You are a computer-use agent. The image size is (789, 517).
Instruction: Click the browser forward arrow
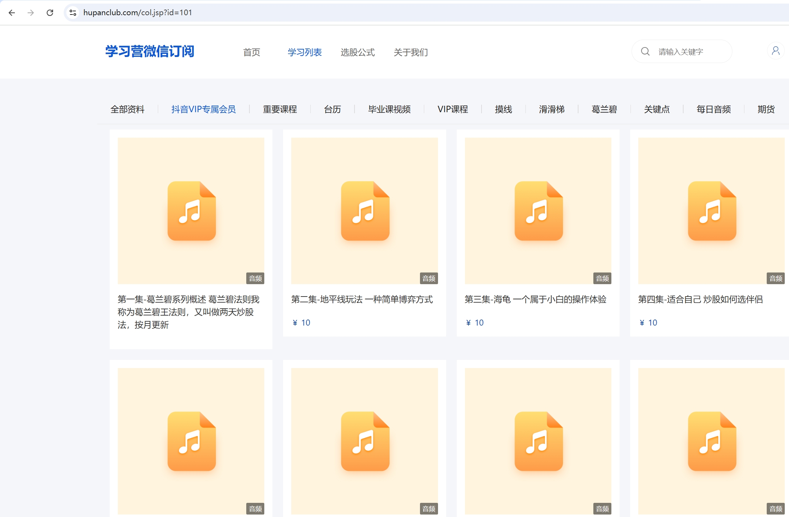tap(31, 13)
